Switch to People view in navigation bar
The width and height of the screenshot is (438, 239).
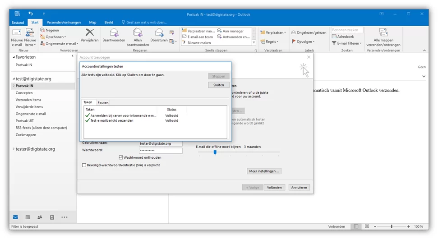point(40,217)
